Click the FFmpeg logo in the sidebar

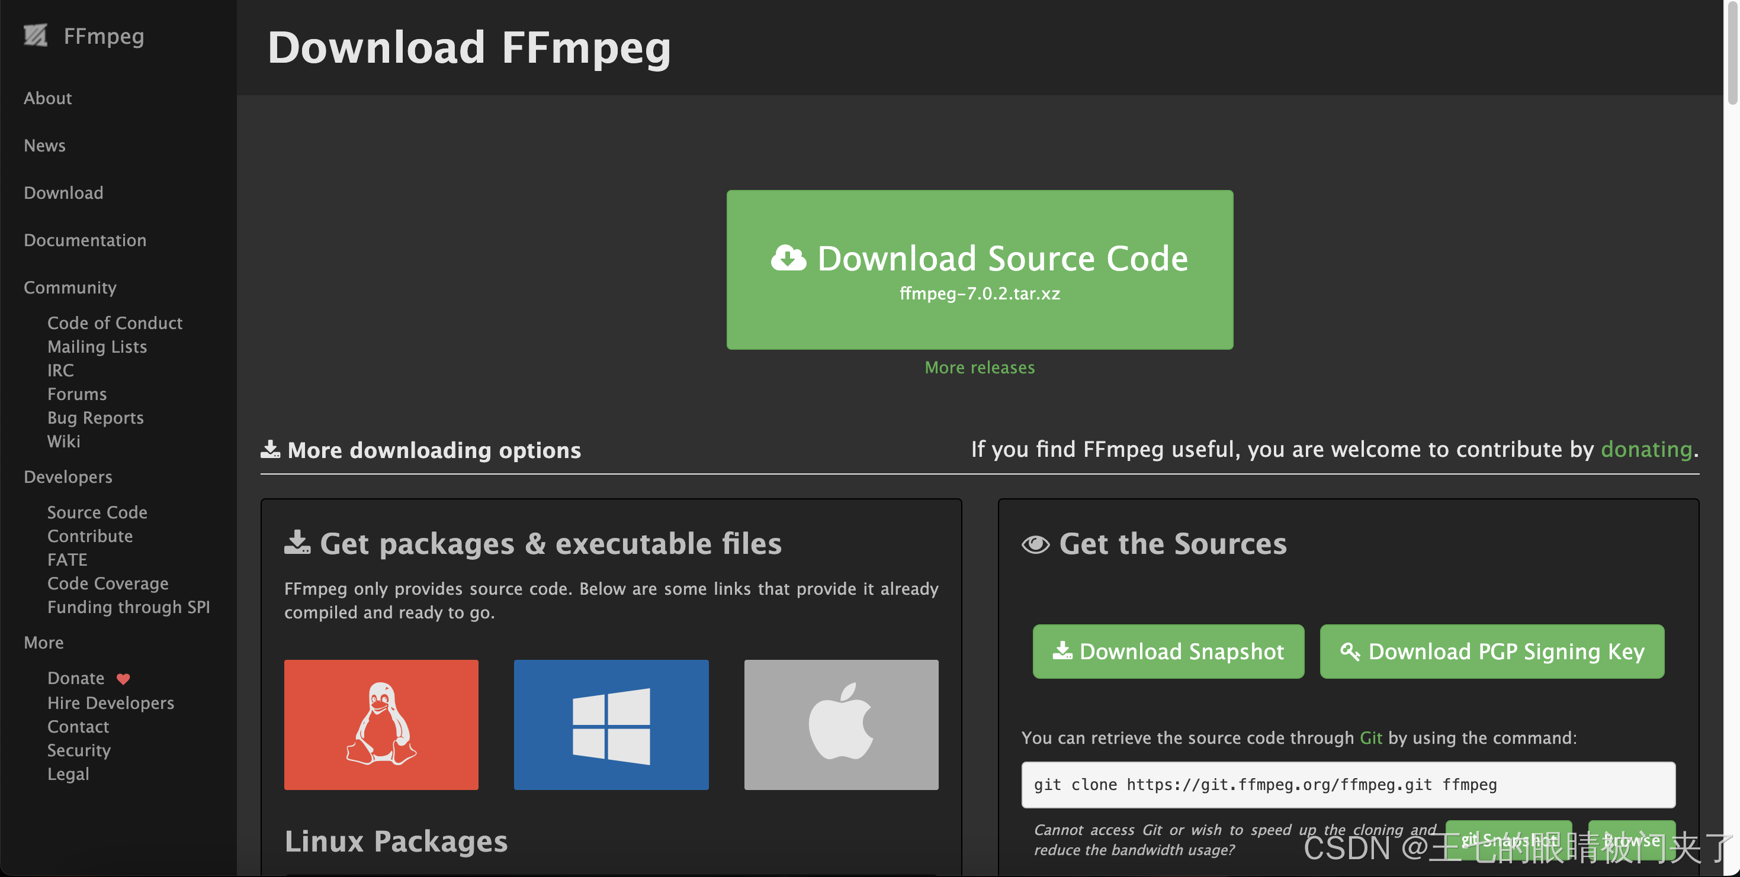pos(37,34)
